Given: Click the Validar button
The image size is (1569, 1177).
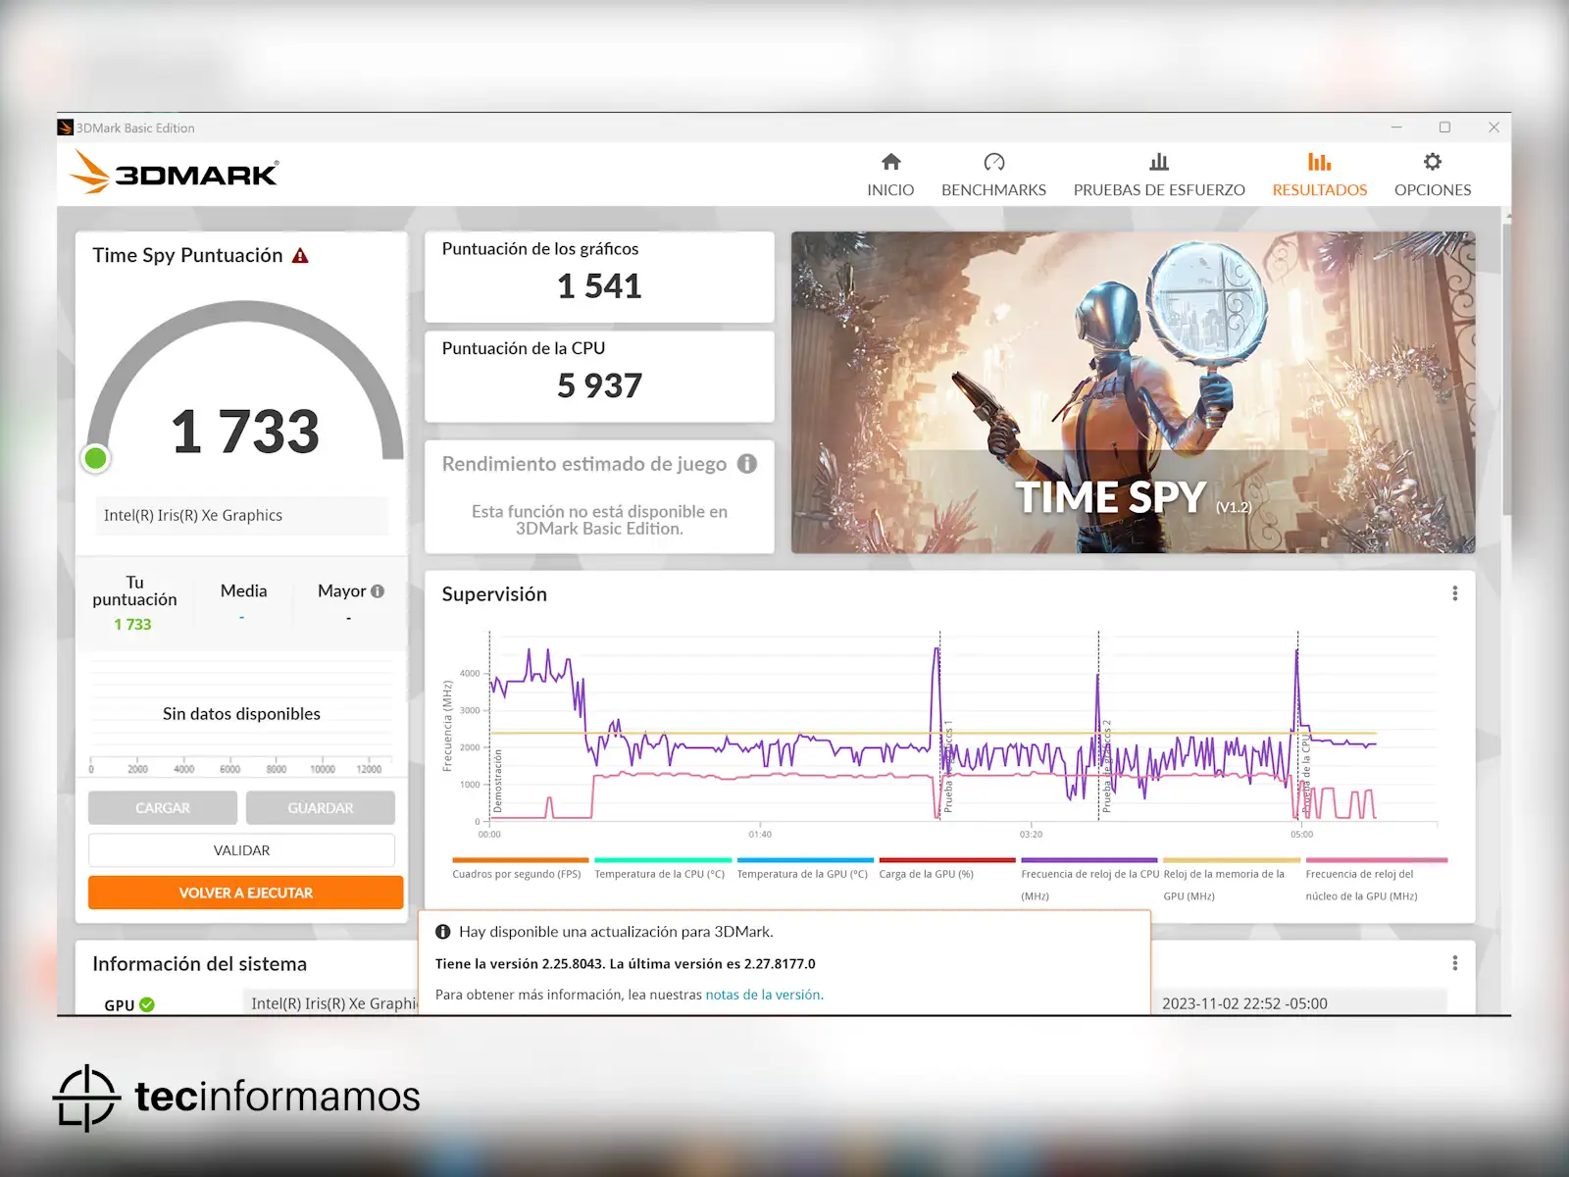Looking at the screenshot, I should pyautogui.click(x=241, y=850).
